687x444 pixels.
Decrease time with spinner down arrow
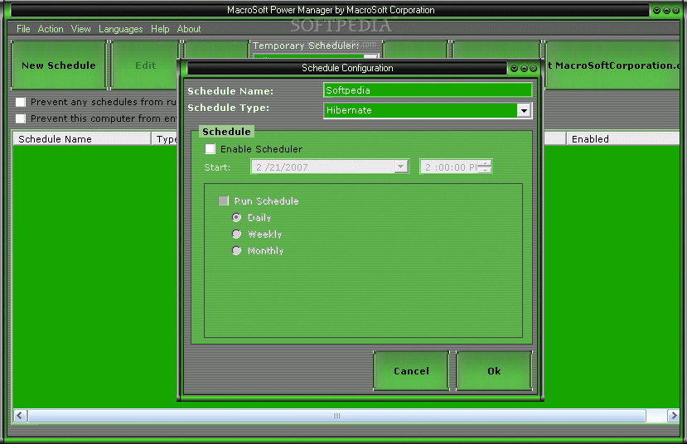tap(485, 170)
